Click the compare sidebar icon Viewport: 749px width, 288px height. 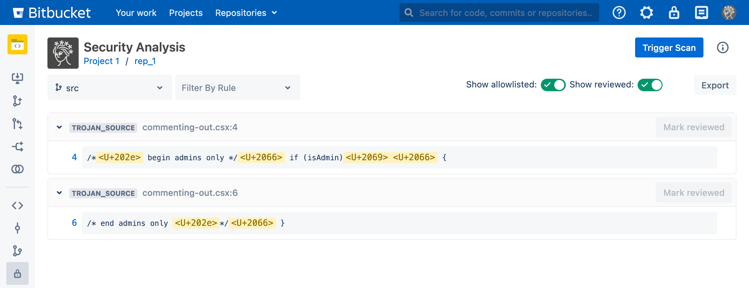click(x=17, y=169)
